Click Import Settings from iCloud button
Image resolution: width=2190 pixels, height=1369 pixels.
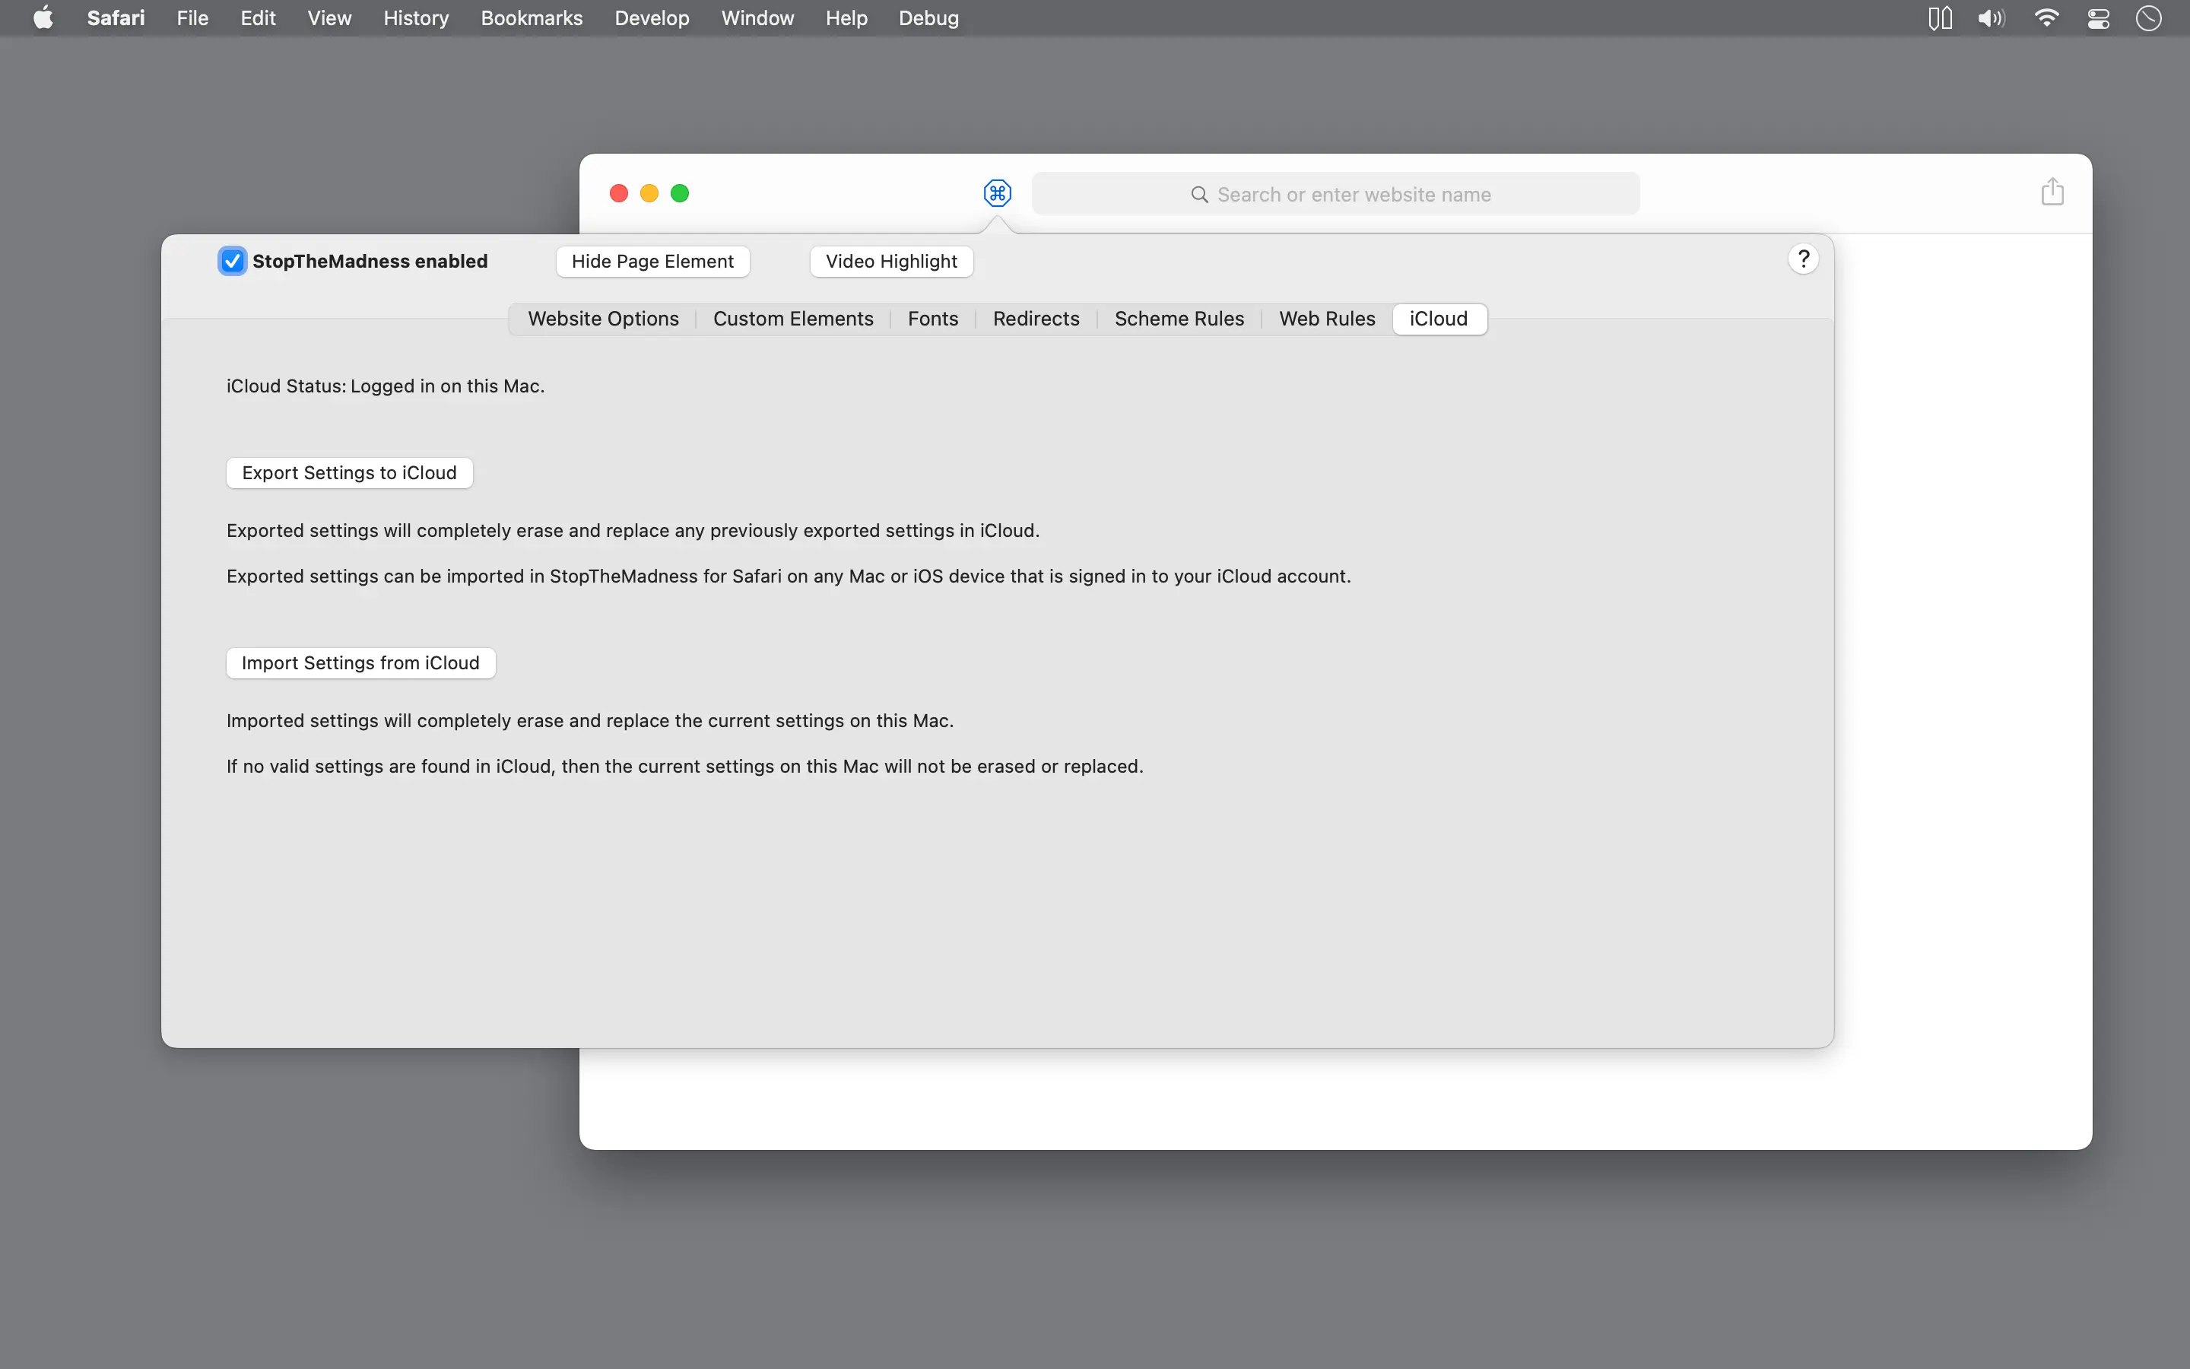[360, 662]
